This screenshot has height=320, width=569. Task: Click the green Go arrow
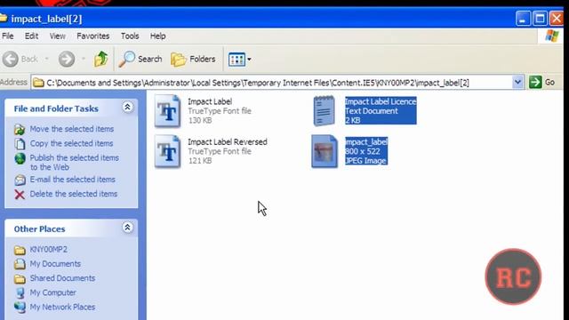point(535,83)
